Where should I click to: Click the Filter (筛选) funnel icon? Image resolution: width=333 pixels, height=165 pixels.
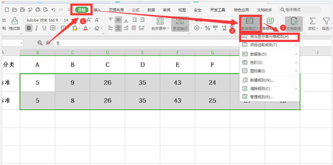[326, 21]
